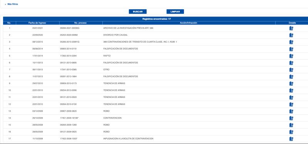Image resolution: width=308 pixels, height=144 pixels.
Task: Click date 05/01/2021
Action: pyautogui.click(x=37, y=28)
